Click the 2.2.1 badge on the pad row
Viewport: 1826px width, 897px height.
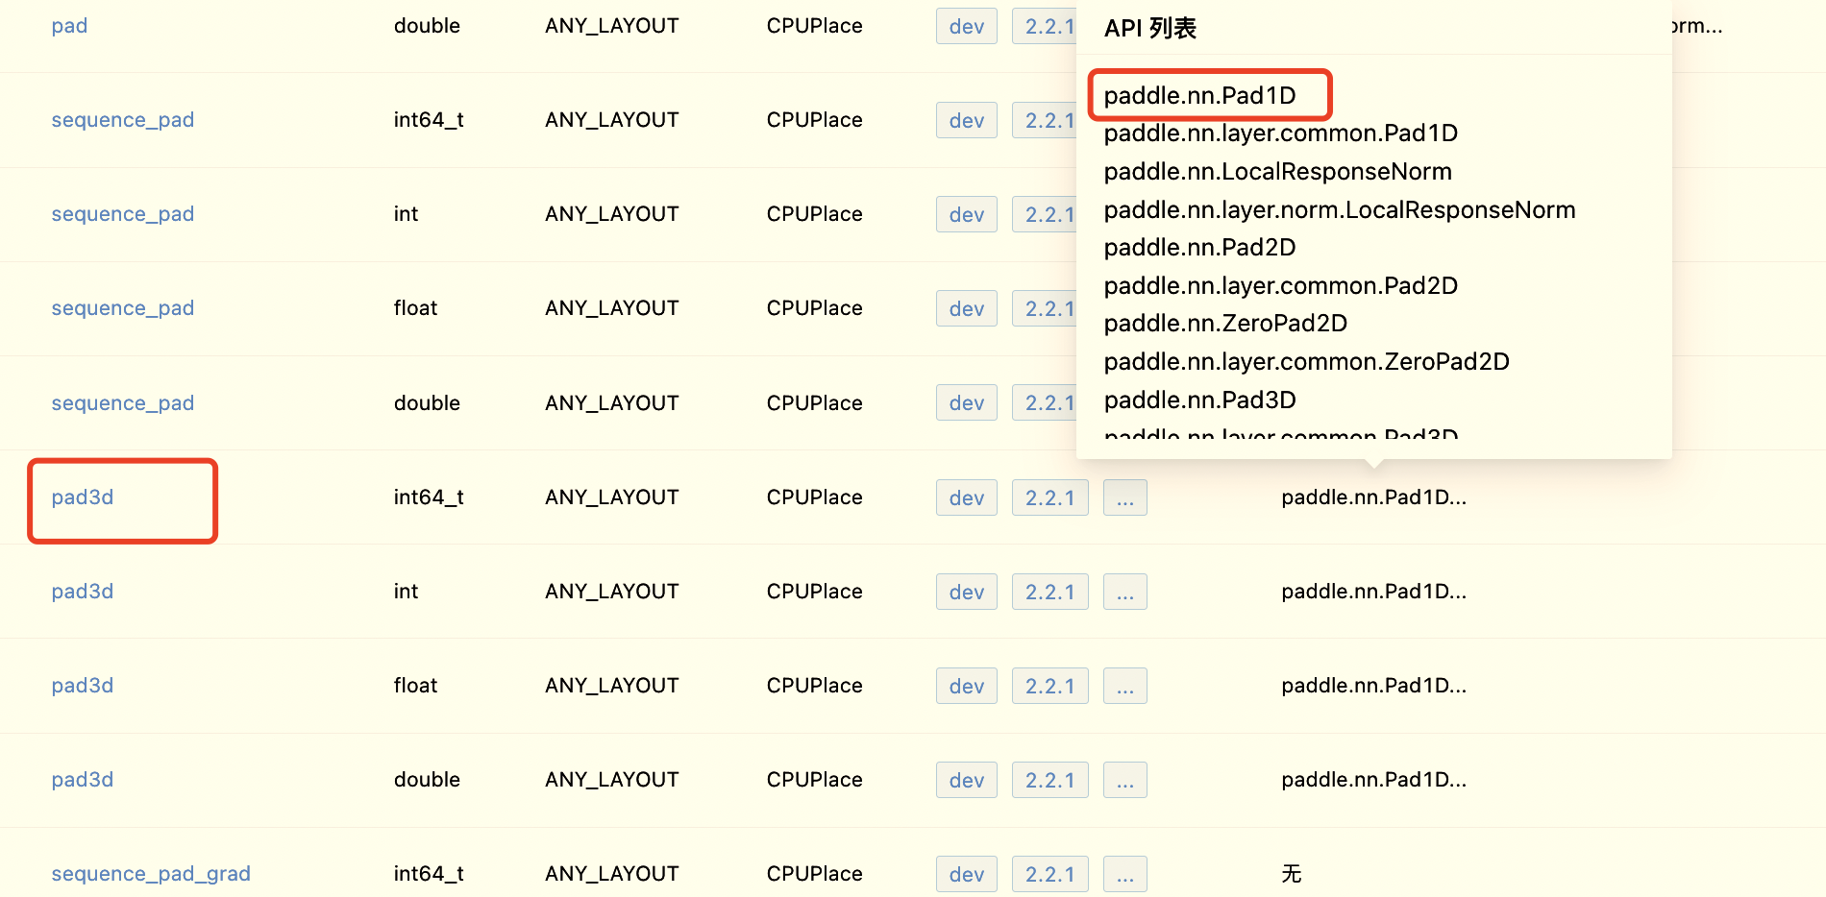1049,26
